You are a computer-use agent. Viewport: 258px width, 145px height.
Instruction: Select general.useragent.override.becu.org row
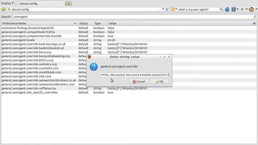click(x=129, y=52)
